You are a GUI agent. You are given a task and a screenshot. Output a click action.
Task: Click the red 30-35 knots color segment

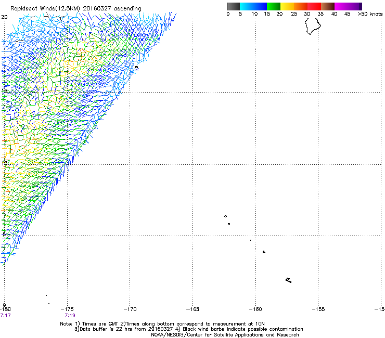pyautogui.click(x=314, y=6)
